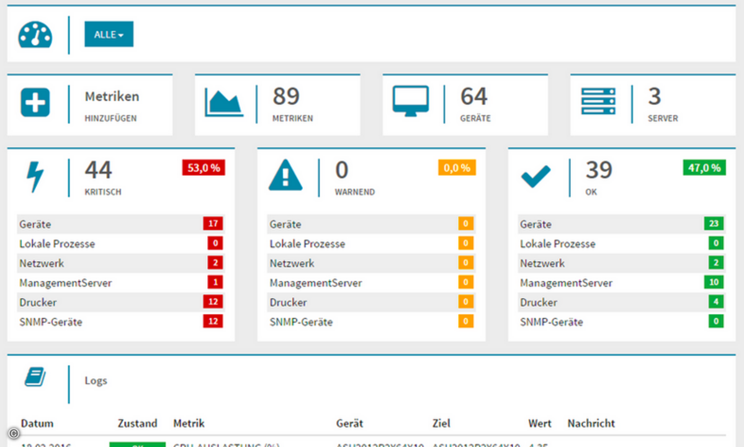
Task: Sort logs by Gerät column
Action: [350, 423]
